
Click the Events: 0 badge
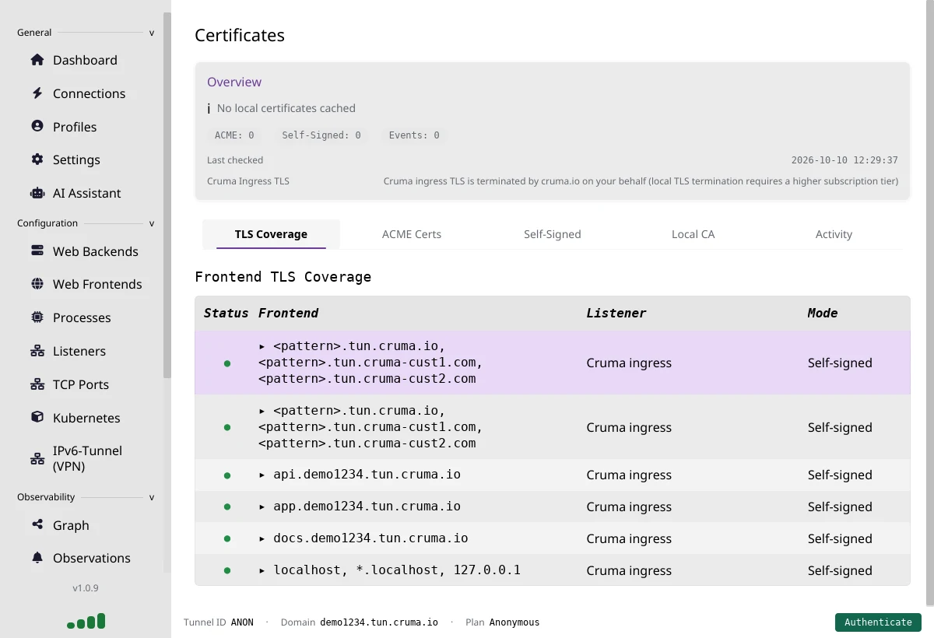coord(414,135)
